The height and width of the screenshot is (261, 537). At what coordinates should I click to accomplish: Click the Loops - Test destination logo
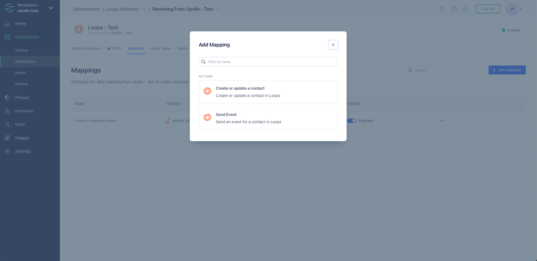[79, 29]
